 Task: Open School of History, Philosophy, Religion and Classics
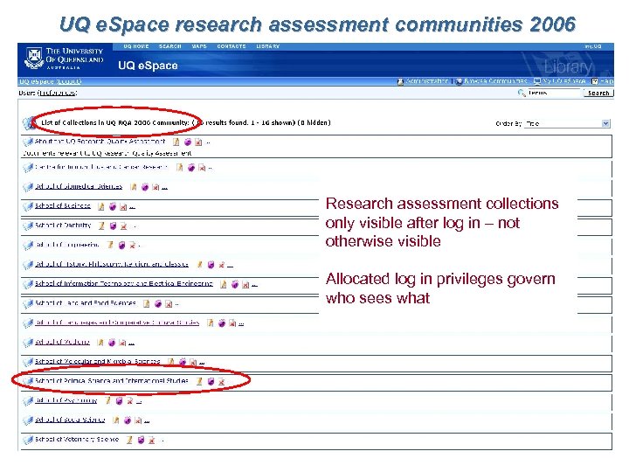[112, 264]
